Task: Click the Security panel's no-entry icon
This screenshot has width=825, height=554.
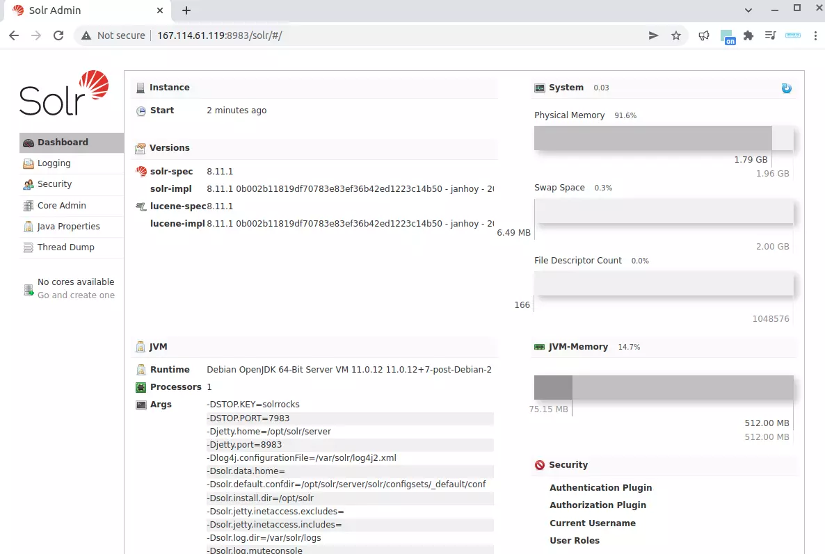Action: 539,465
